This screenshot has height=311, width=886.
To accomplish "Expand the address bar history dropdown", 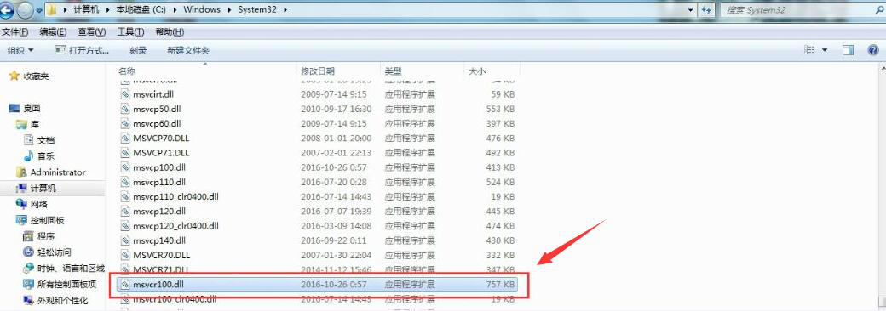I will click(692, 10).
